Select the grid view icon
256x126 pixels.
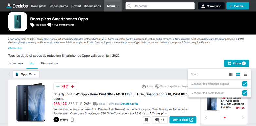click(x=231, y=74)
